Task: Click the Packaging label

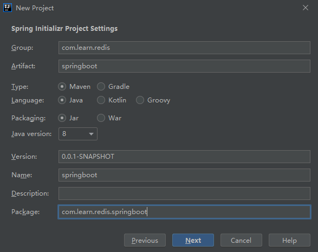Action: click(x=29, y=118)
